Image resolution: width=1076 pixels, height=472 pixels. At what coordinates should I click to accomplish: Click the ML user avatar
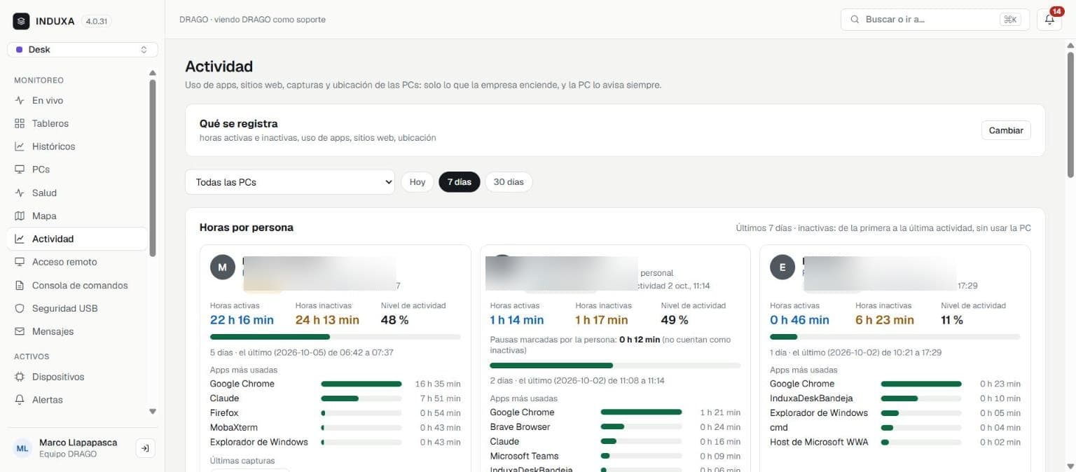click(23, 448)
